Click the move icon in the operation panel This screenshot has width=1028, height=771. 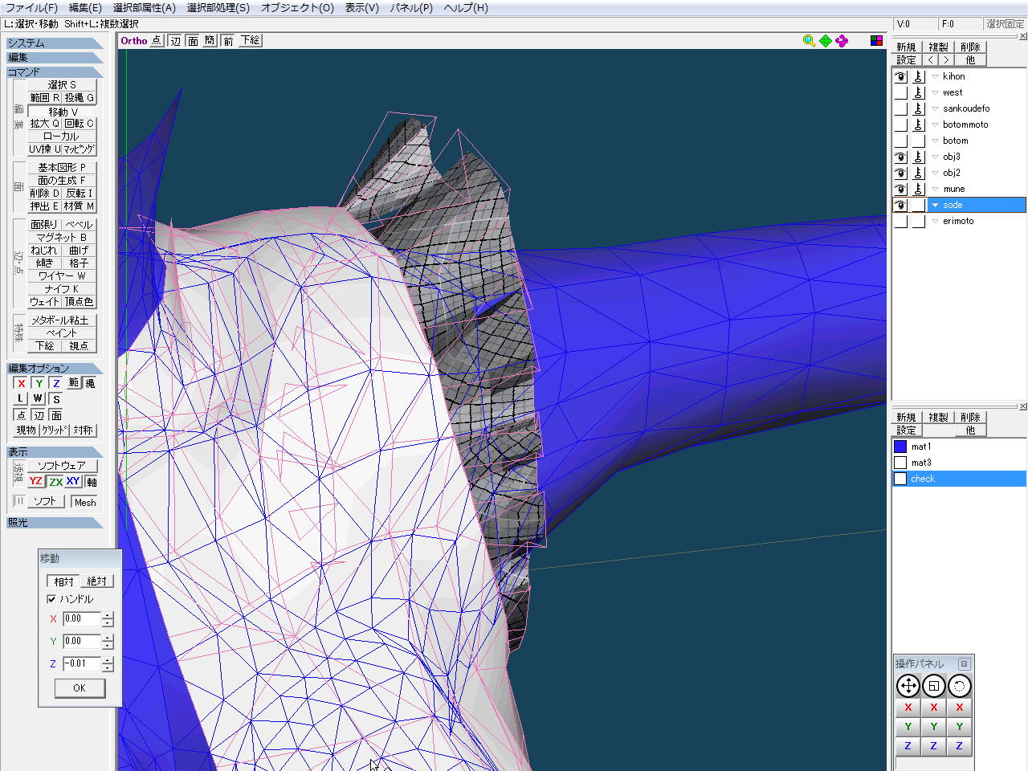(908, 686)
